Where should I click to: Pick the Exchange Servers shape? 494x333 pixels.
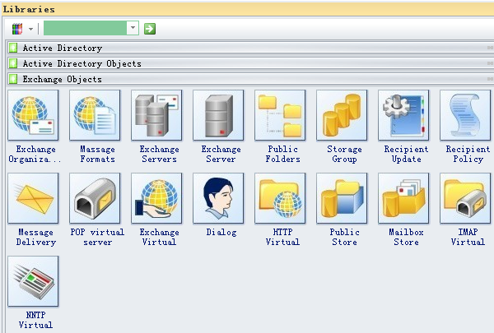[159, 116]
